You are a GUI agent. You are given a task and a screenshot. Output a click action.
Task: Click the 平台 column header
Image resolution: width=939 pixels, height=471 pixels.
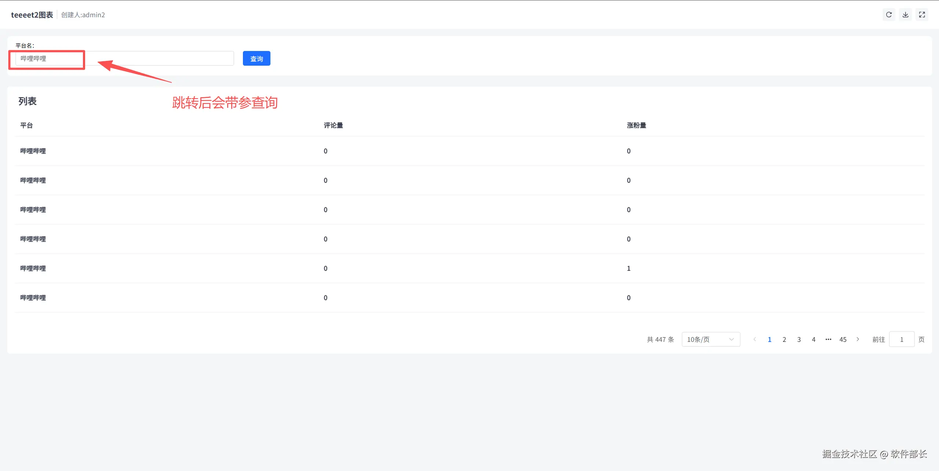26,125
